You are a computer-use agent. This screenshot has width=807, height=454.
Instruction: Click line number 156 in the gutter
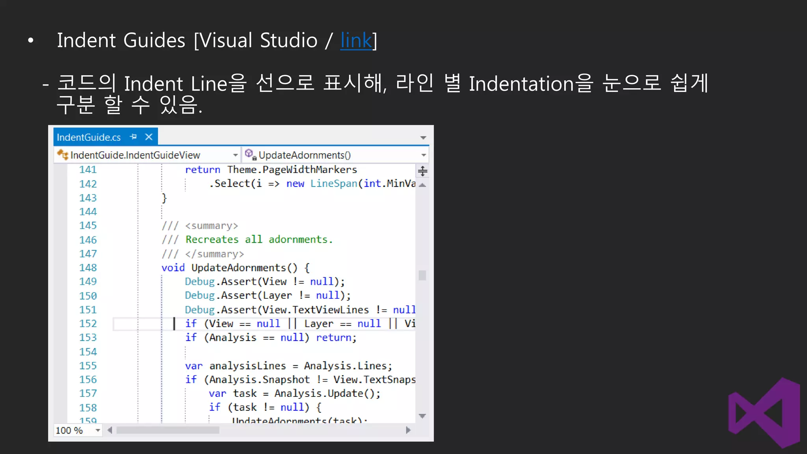click(88, 380)
